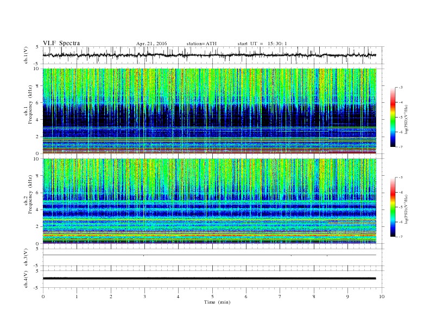Screen dimensions: 430x333
Task: Click the "-6" value on ch.2 colorbar
Action: 400,222
